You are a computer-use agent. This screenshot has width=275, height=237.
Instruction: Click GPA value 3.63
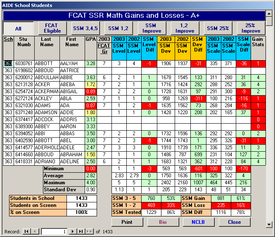click(x=91, y=77)
